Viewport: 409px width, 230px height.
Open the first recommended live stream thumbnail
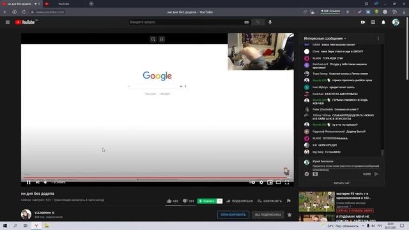317,202
